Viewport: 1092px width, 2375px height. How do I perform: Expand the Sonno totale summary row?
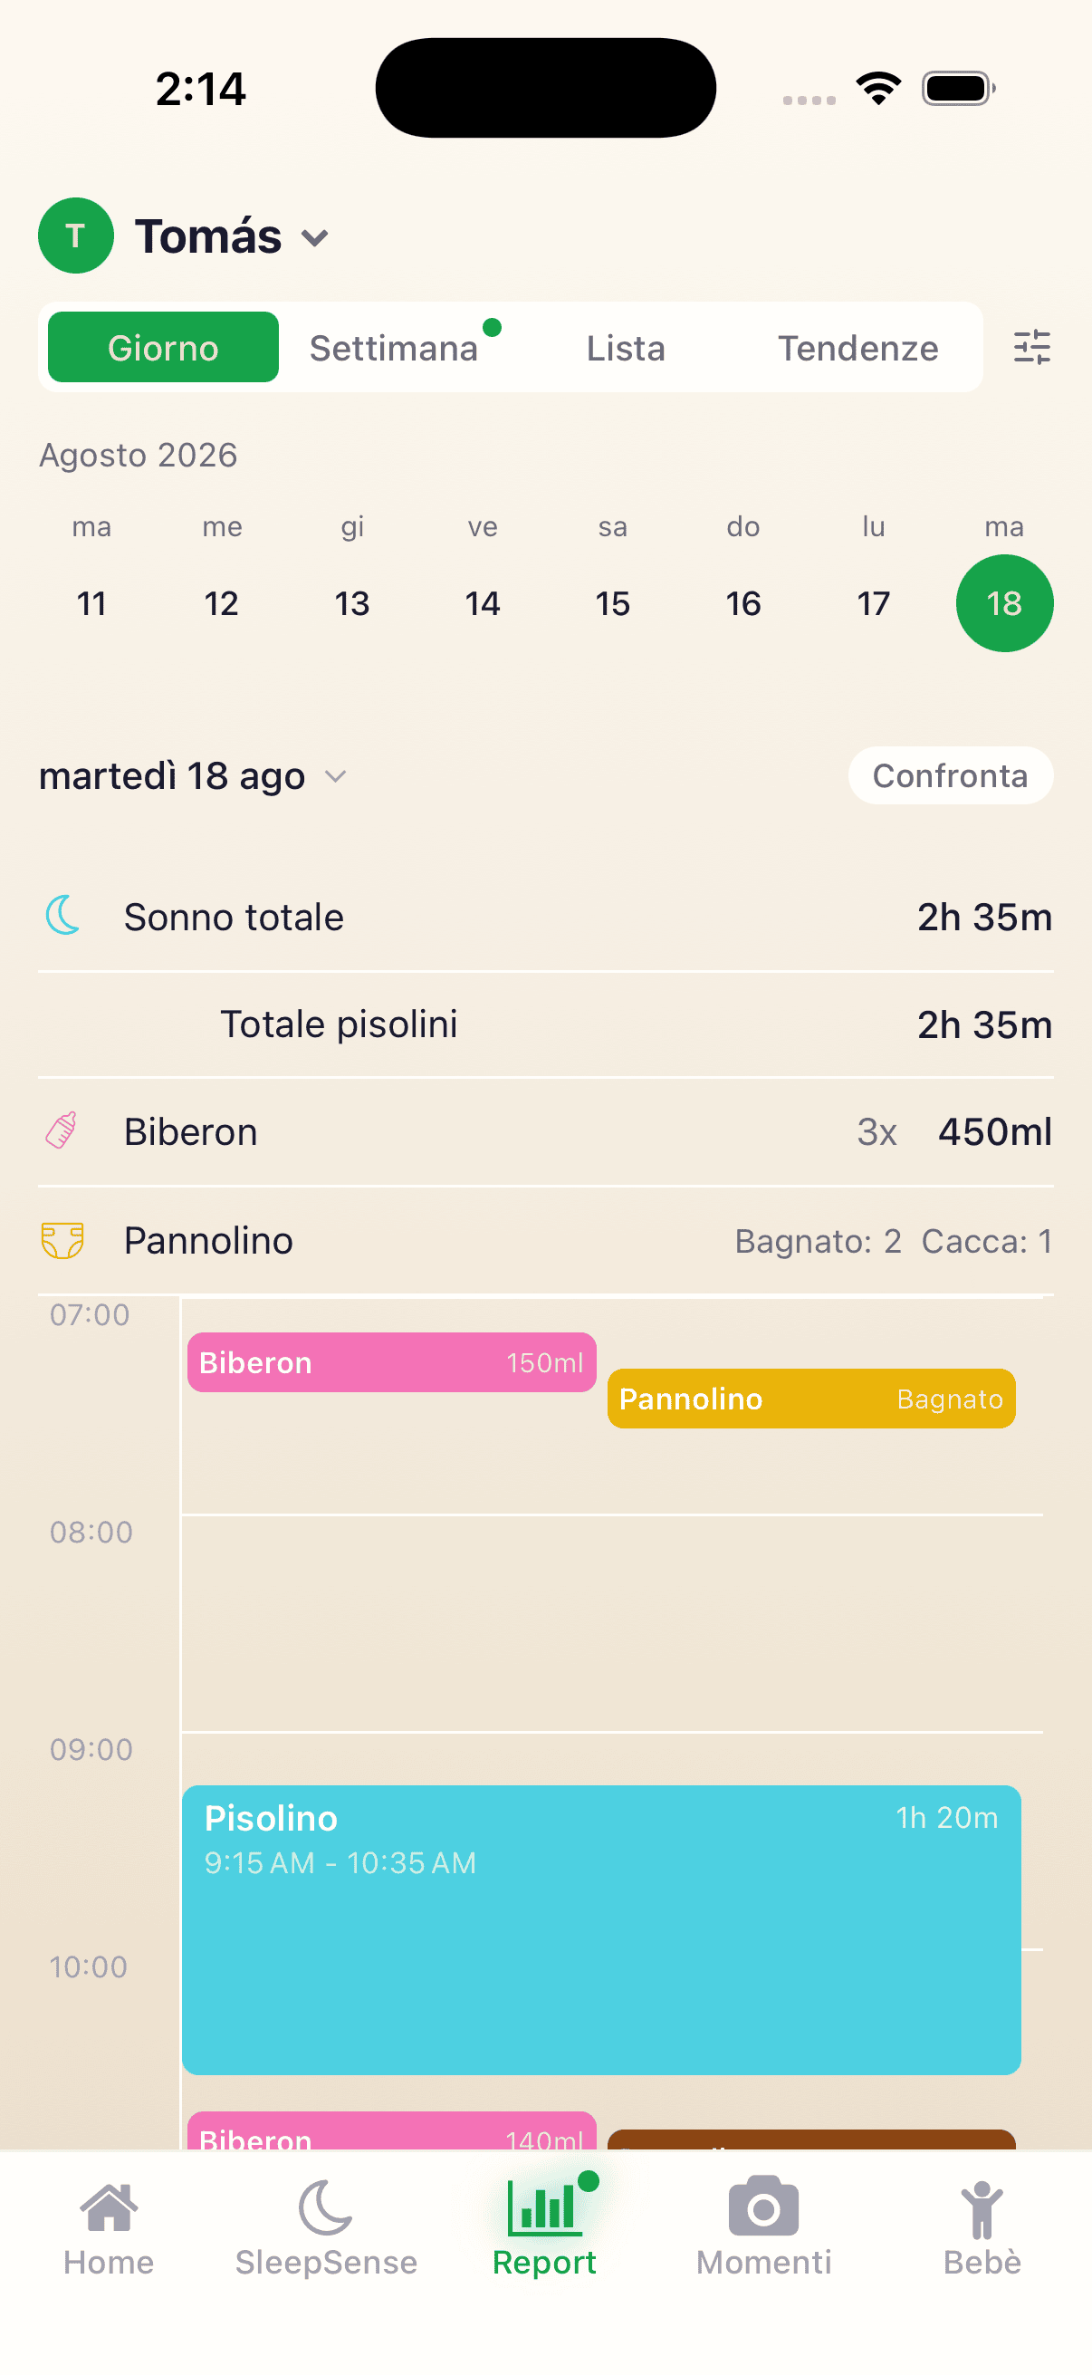point(545,918)
